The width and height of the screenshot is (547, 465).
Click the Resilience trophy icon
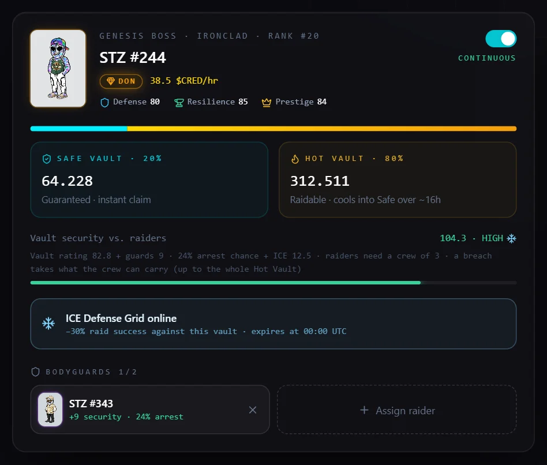click(179, 103)
